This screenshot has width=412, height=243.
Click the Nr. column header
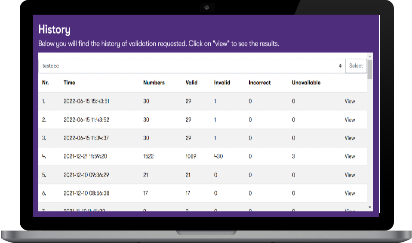pyautogui.click(x=45, y=83)
